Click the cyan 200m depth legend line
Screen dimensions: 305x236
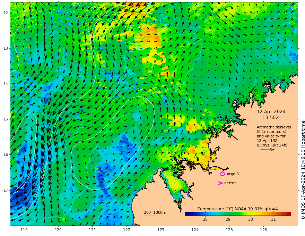149,216
